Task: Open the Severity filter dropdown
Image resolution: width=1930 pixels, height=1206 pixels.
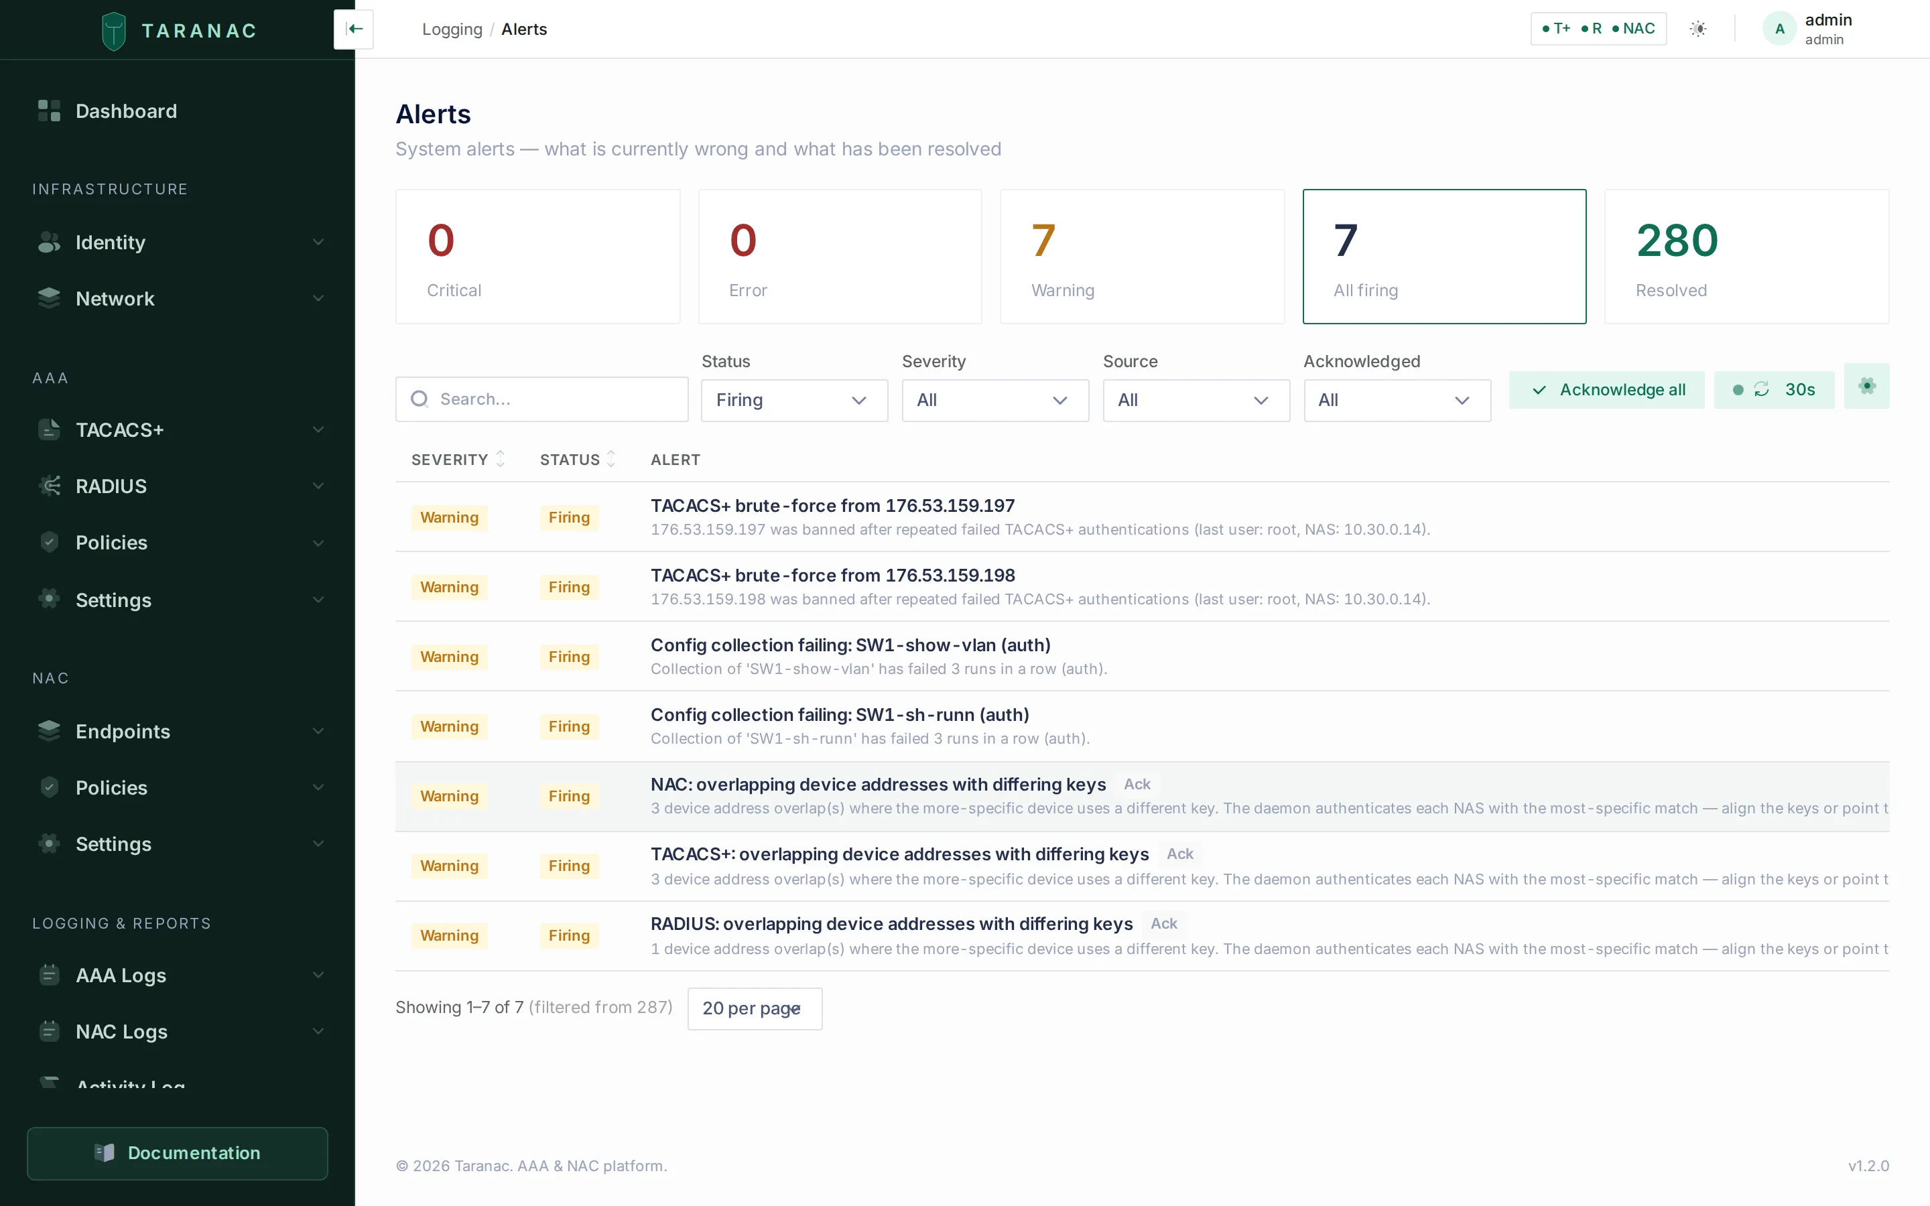Action: click(x=995, y=401)
